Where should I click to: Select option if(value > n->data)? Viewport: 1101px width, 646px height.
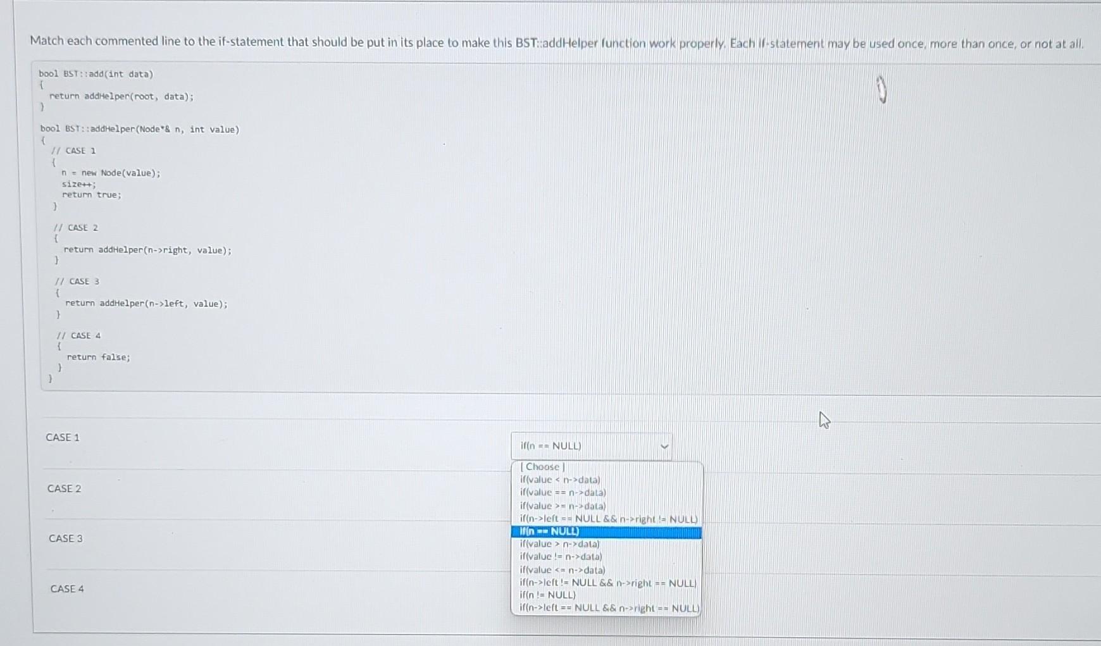(x=559, y=544)
